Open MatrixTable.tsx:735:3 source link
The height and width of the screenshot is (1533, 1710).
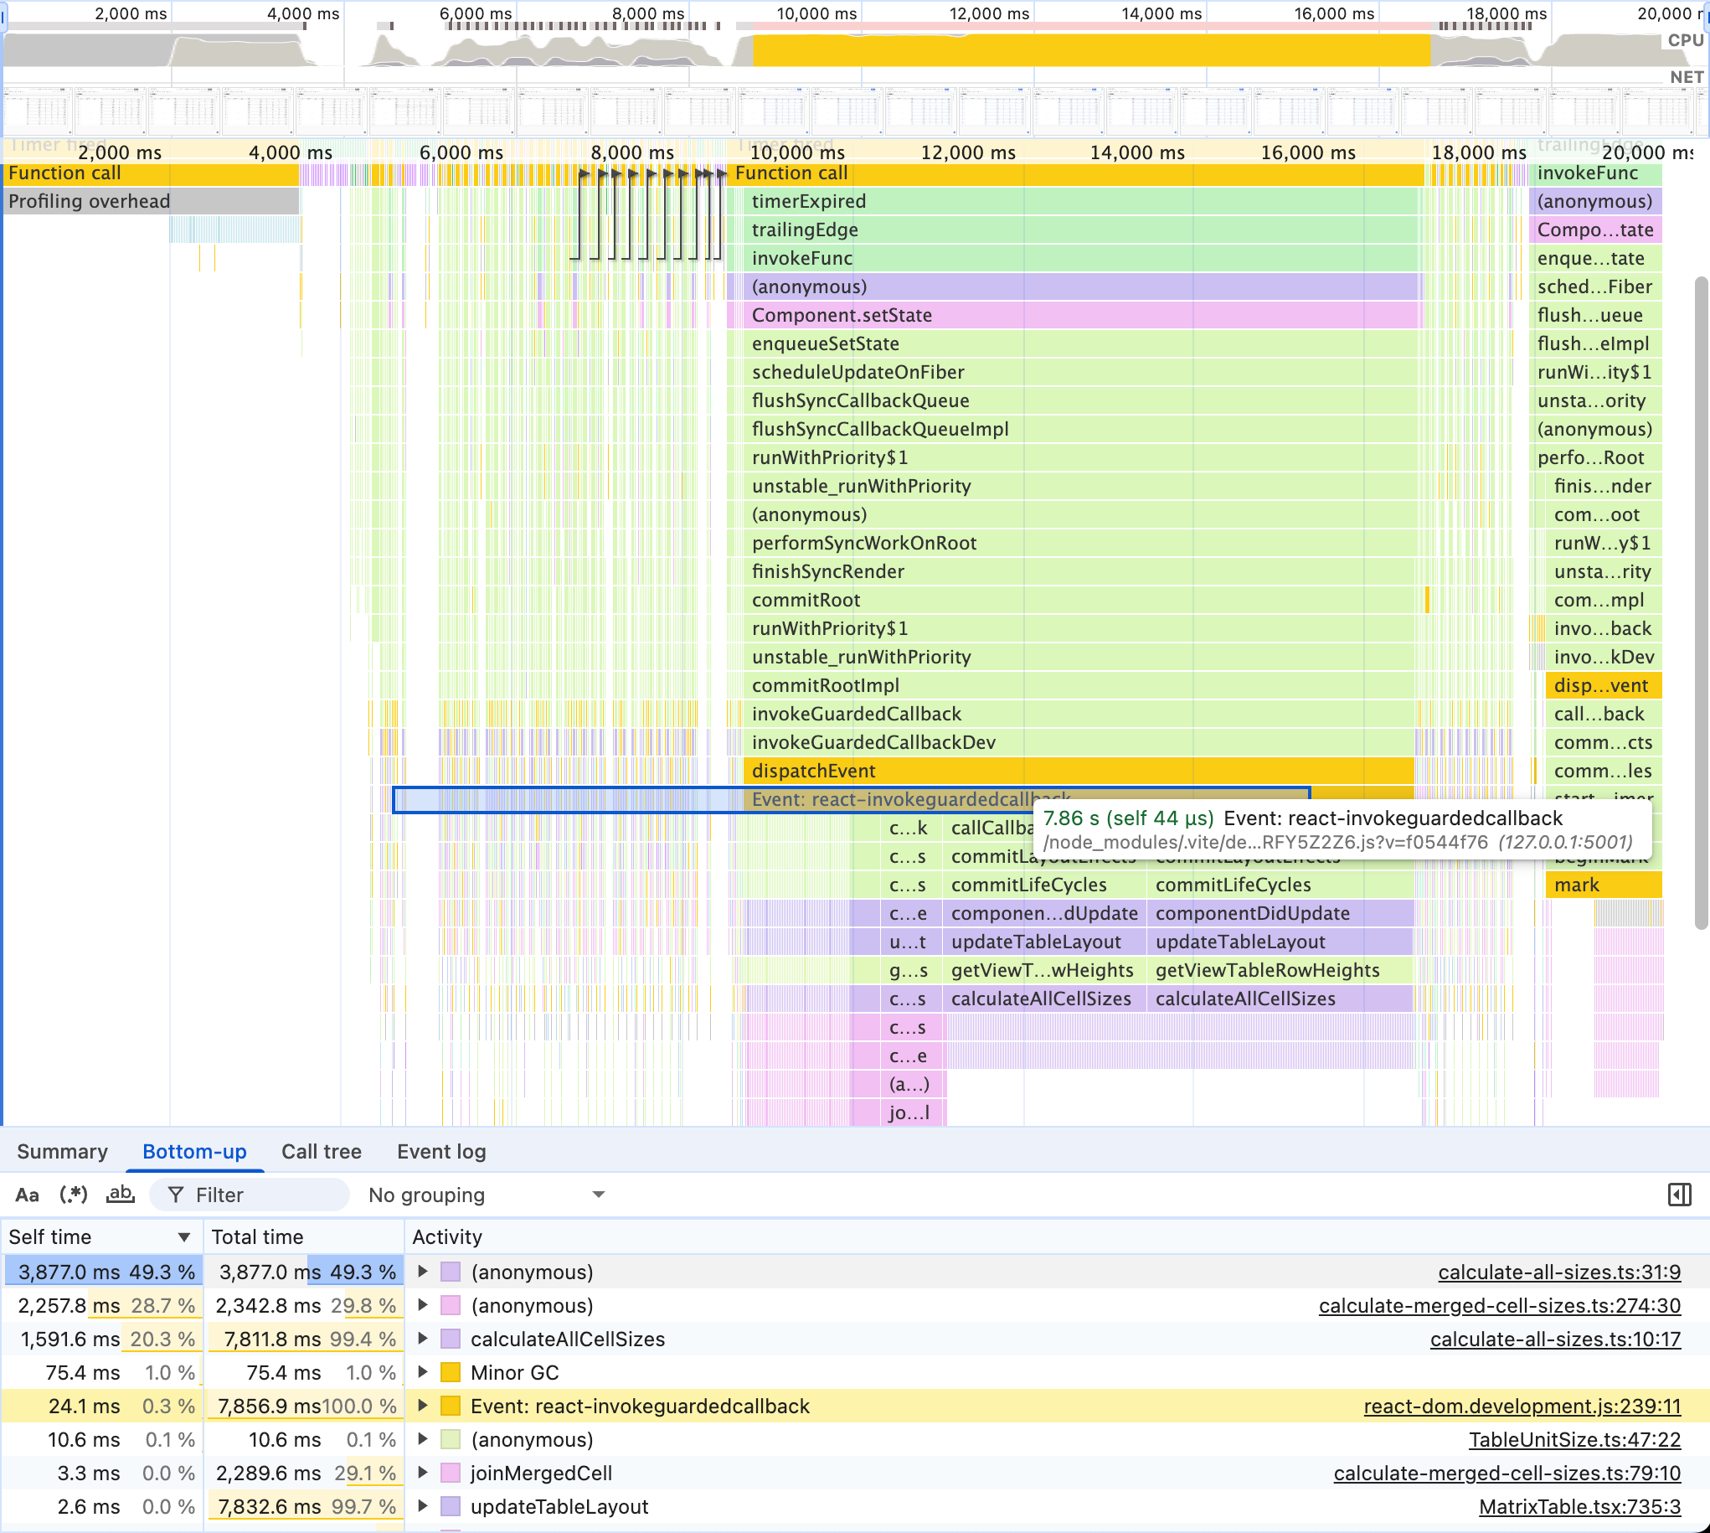pyautogui.click(x=1579, y=1506)
